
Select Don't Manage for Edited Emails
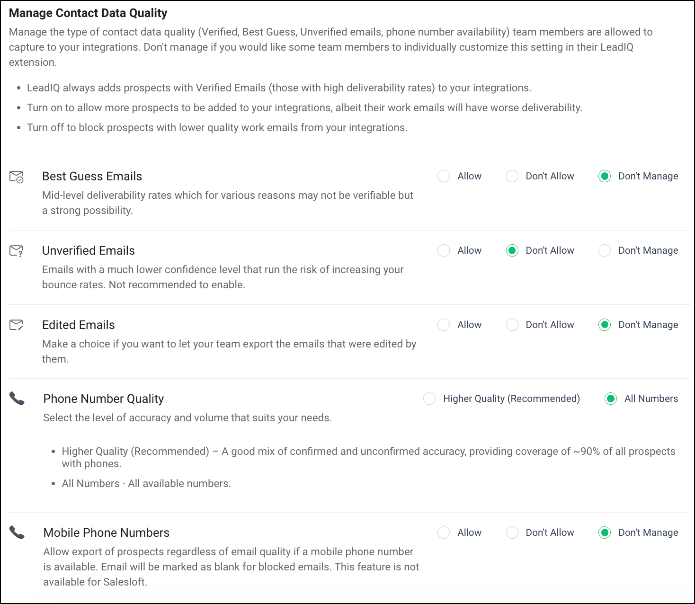tap(605, 325)
